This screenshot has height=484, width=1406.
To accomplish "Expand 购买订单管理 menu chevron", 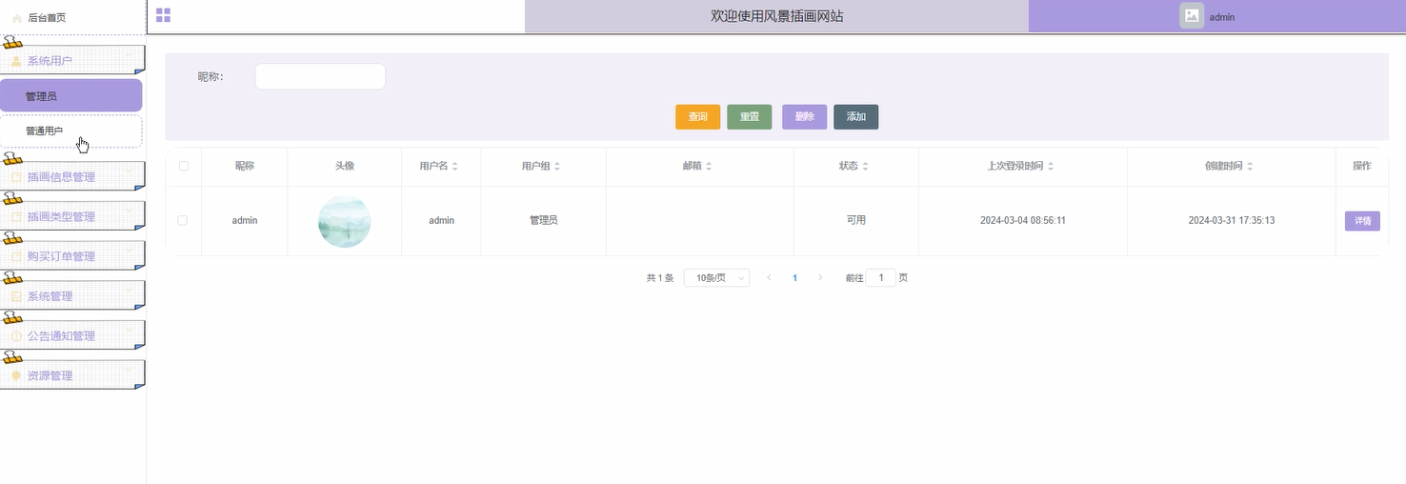I will point(130,252).
